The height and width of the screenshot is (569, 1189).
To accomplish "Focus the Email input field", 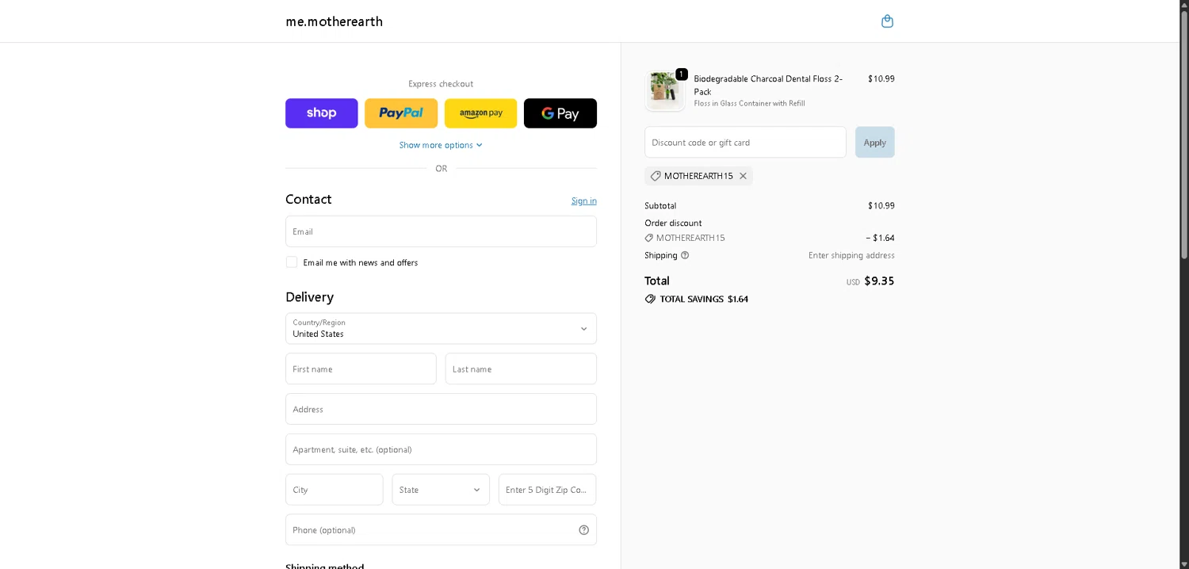I will [441, 231].
